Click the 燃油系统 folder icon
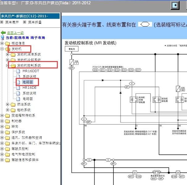The image size is (187, 185). [13, 105]
